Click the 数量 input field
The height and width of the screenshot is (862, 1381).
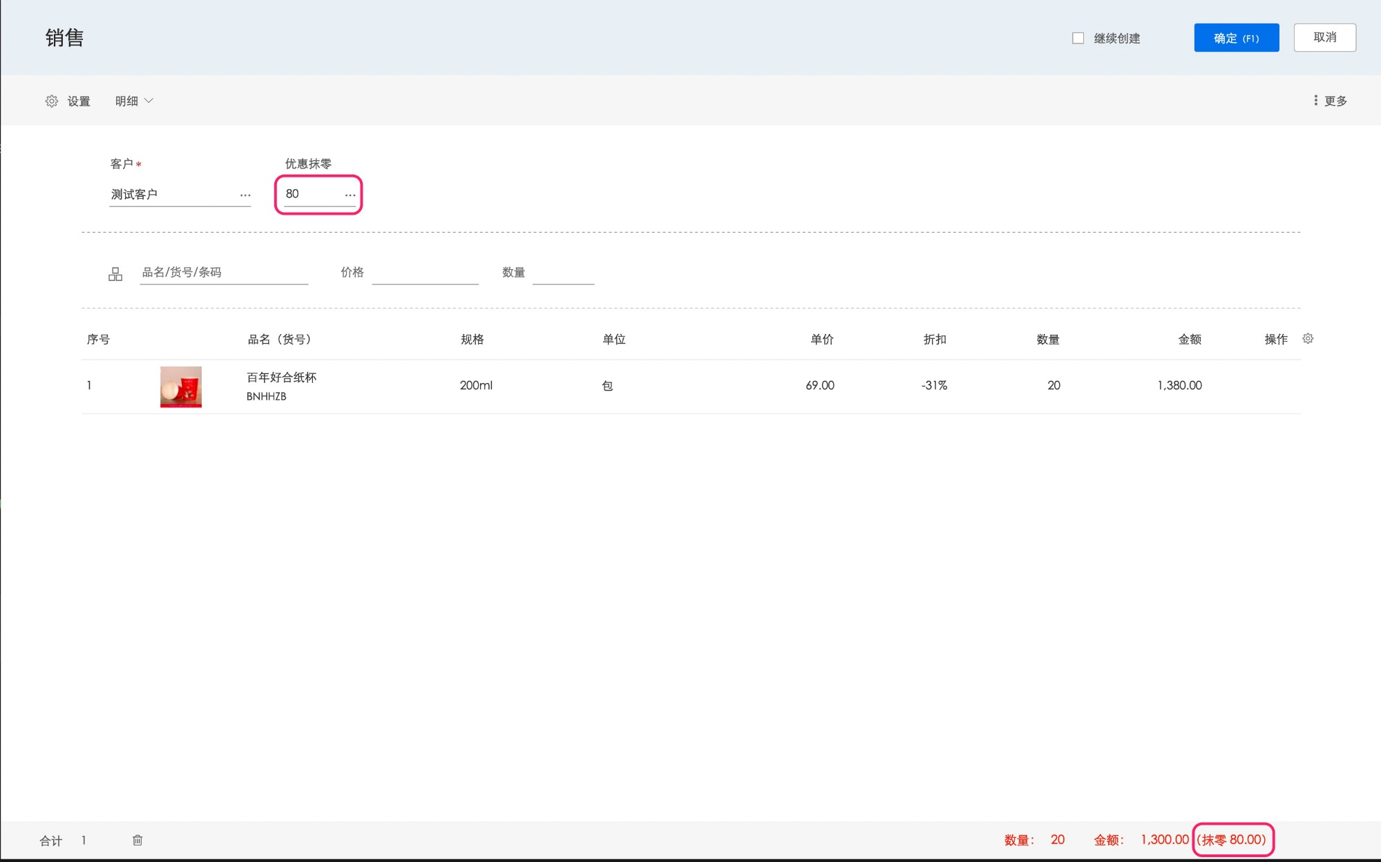[x=563, y=273]
